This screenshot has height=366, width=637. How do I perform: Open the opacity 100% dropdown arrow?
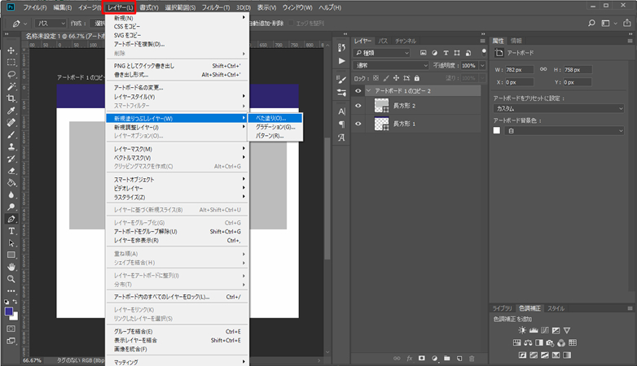(482, 65)
